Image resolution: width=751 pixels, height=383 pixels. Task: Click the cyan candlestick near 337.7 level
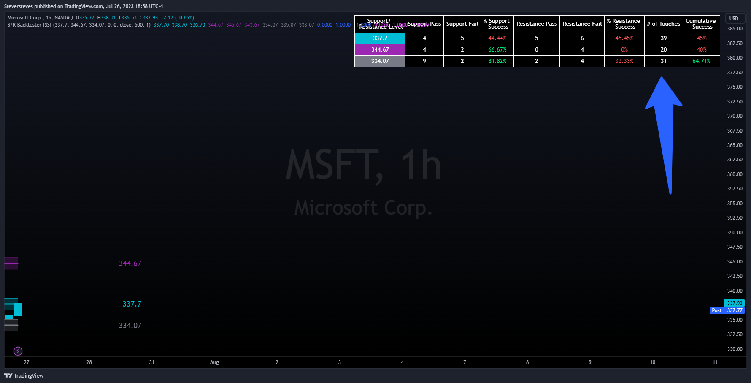click(x=18, y=309)
